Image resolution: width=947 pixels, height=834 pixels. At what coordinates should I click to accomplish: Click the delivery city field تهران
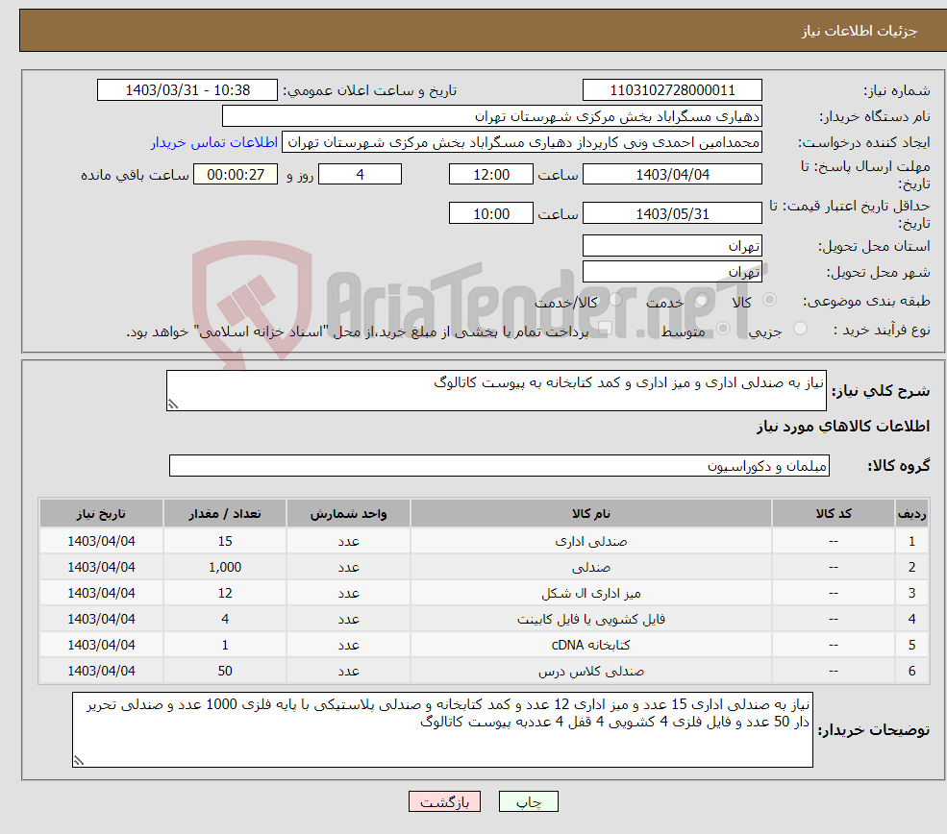pos(672,272)
